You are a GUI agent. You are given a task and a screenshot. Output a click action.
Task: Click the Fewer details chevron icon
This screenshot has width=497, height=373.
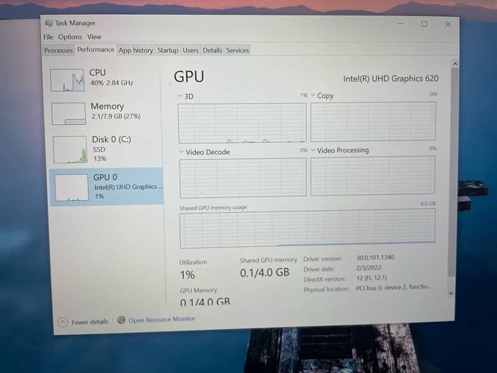coord(62,321)
